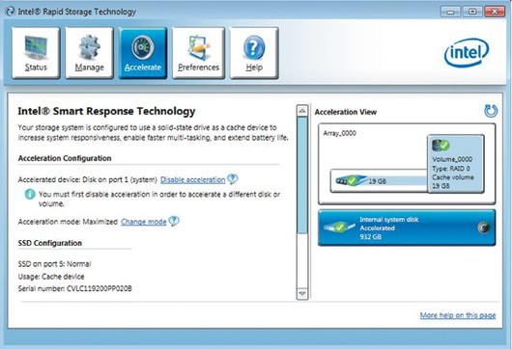Click the vertical scrollbar thumb
The image size is (512, 349).
(x=302, y=175)
